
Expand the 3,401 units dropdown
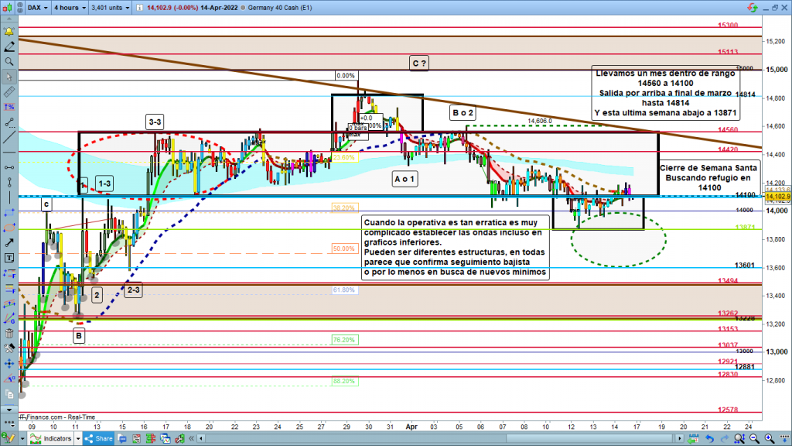click(110, 7)
